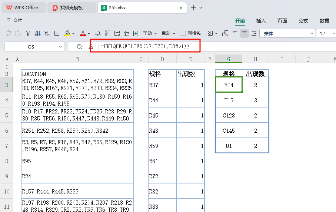Expand the G3 name box dropdown

pyautogui.click(x=60, y=47)
